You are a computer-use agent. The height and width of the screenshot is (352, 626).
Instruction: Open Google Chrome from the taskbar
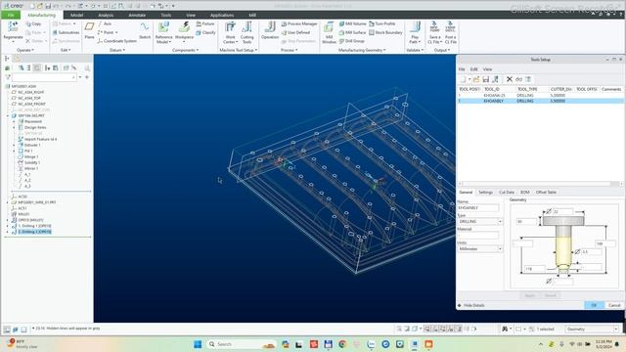(342, 344)
